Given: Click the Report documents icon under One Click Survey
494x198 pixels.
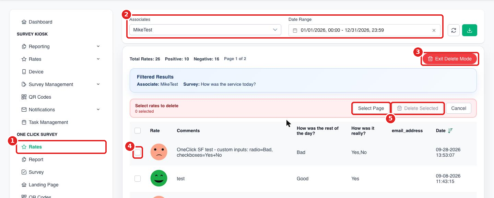Looking at the screenshot, I should pyautogui.click(x=24, y=159).
